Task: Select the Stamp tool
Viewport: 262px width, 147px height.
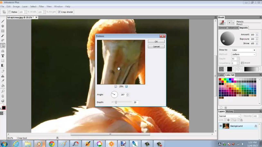Action: coord(3,76)
